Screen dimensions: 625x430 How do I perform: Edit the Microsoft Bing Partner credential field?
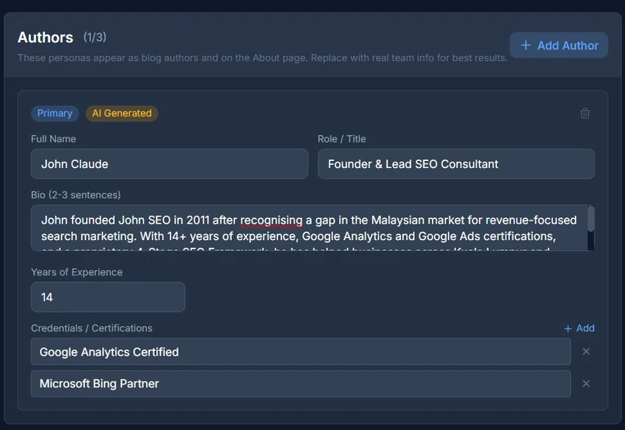click(301, 384)
